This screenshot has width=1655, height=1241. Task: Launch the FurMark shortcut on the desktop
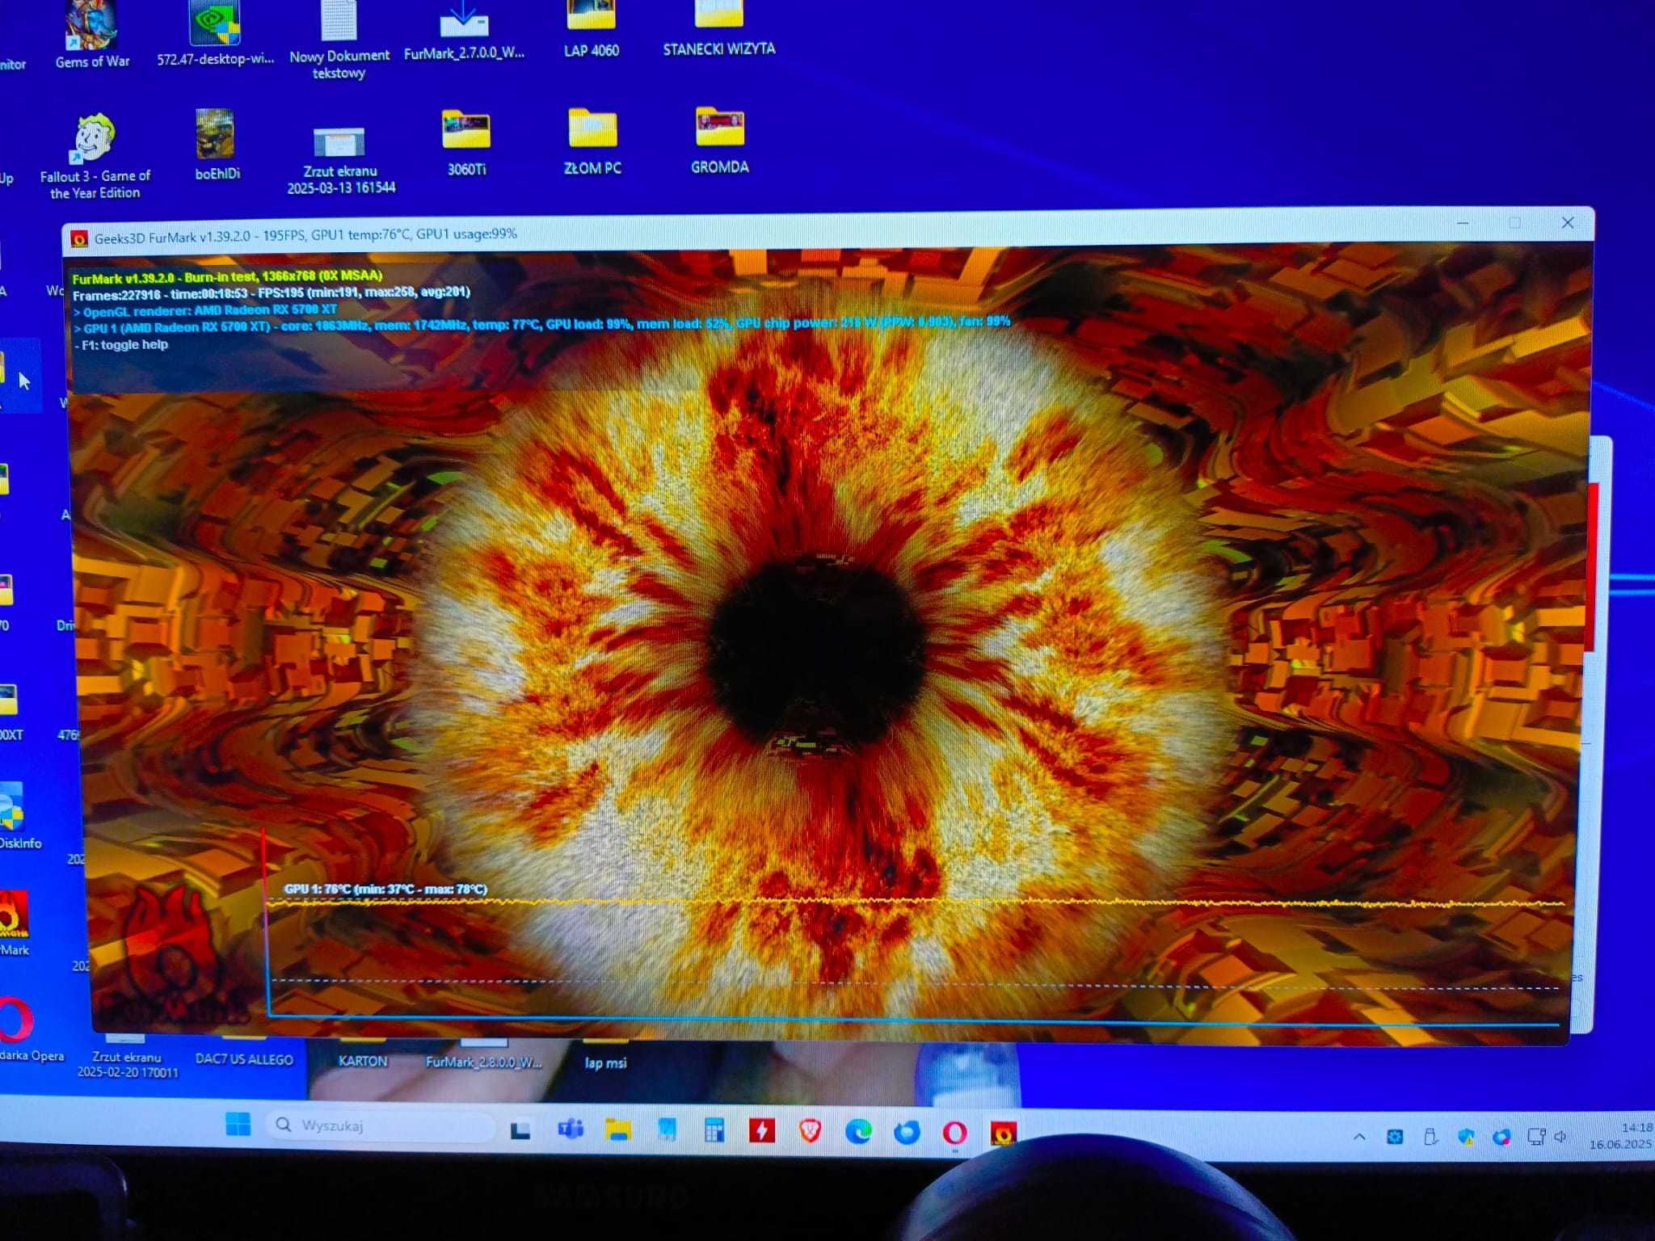click(15, 923)
